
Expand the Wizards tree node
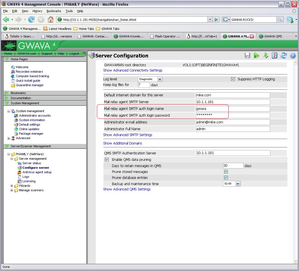[x=12, y=186]
